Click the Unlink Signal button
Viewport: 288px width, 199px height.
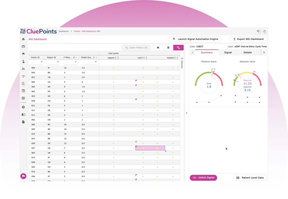tap(203, 178)
